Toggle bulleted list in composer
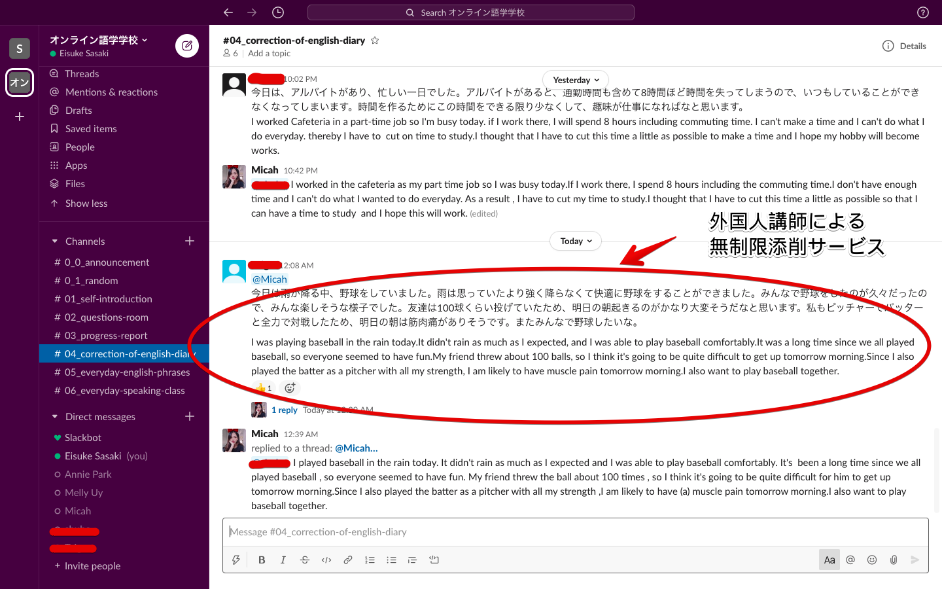Image resolution: width=942 pixels, height=589 pixels. coord(391,560)
